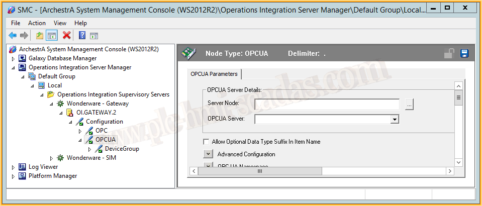Enable Allow Optional Data Type Suffix checkbox
Viewport: 482px width, 206px height.
click(x=206, y=142)
